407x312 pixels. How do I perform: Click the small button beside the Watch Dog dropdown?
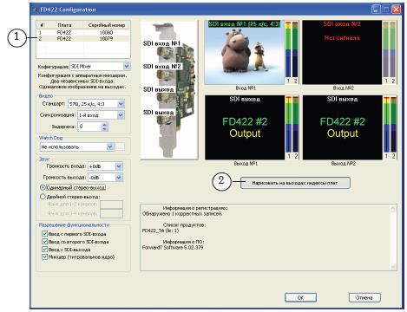pyautogui.click(x=120, y=146)
